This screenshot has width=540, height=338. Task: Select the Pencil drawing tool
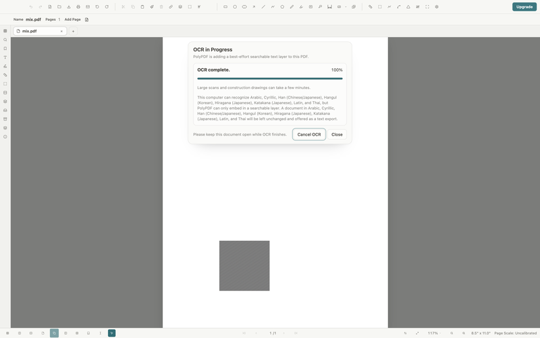(x=292, y=7)
